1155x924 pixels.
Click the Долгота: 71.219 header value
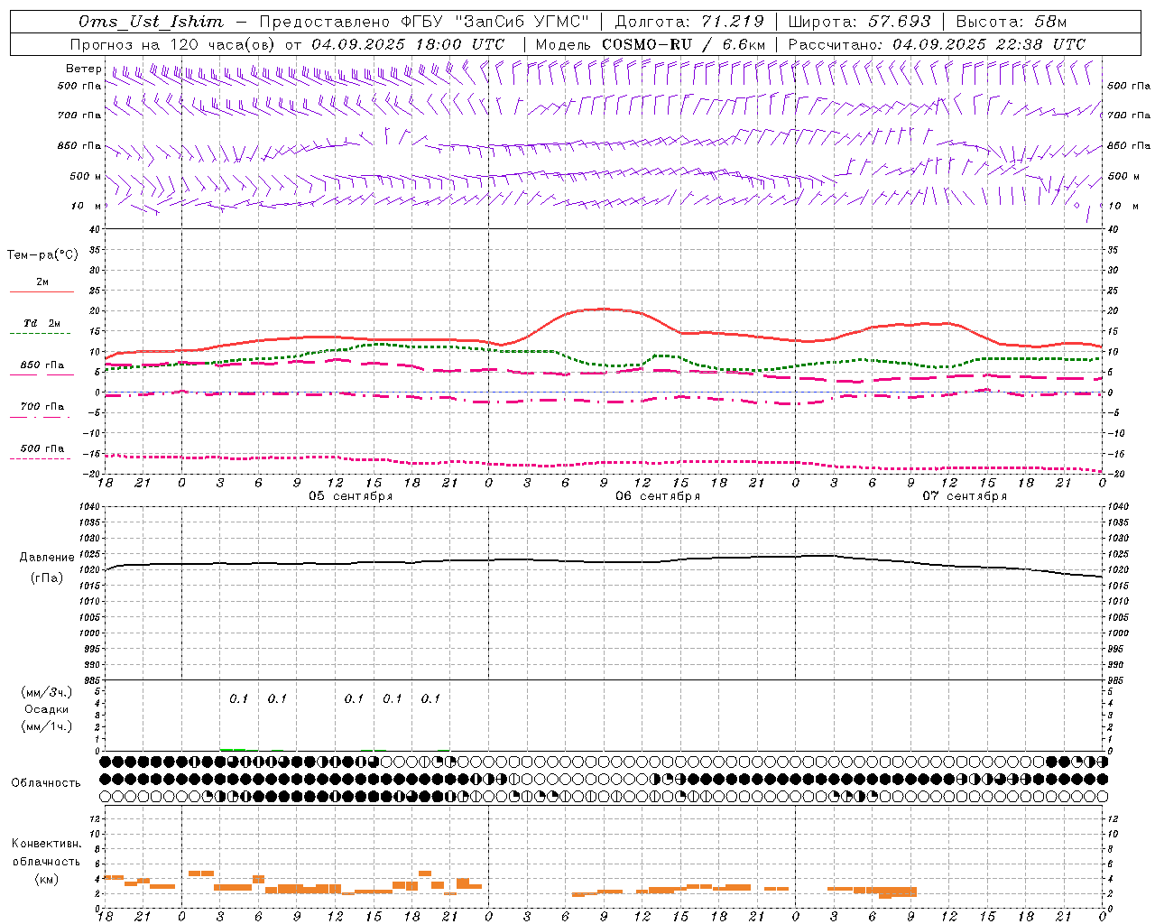pos(690,22)
